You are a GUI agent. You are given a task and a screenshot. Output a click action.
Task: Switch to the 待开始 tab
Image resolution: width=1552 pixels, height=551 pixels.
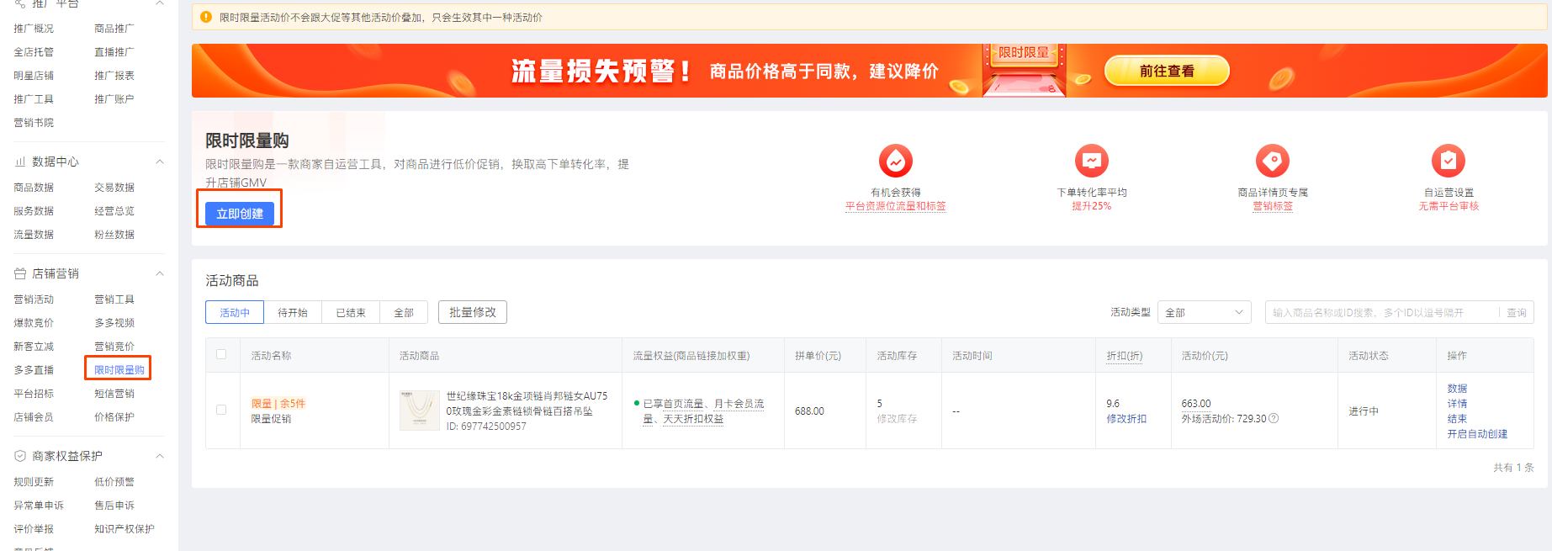[293, 312]
